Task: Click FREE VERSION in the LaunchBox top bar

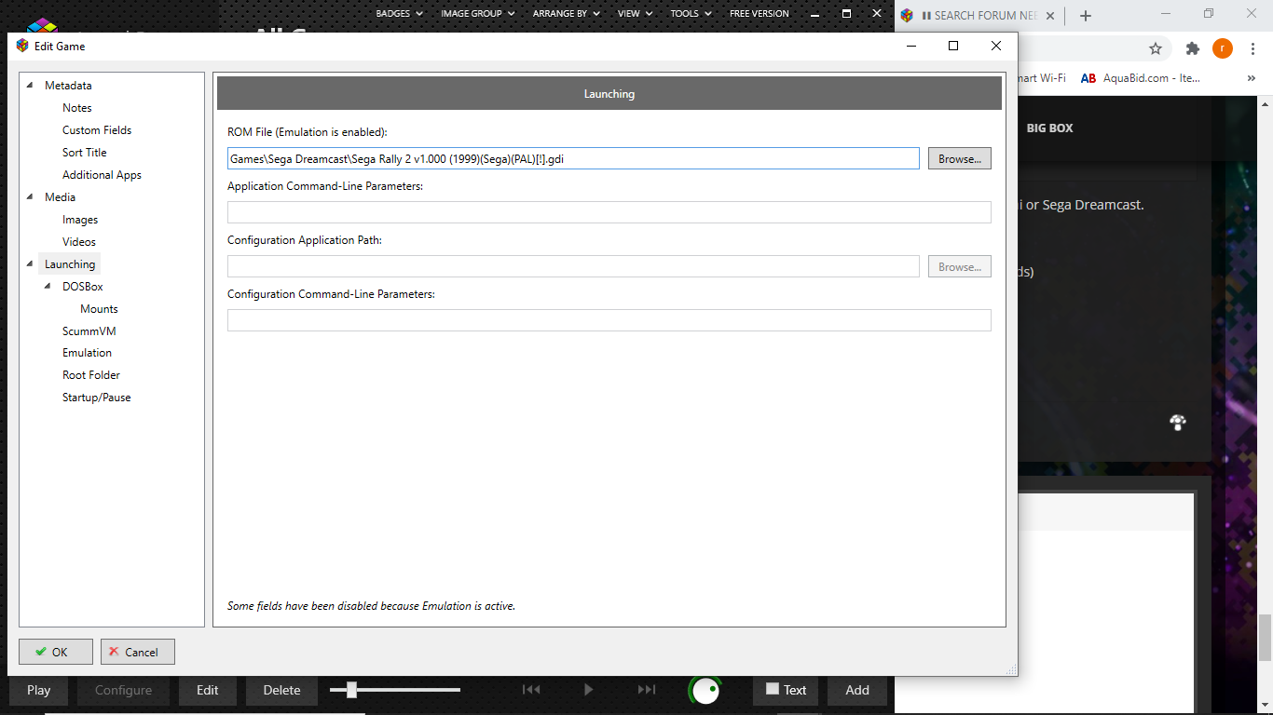Action: click(760, 14)
